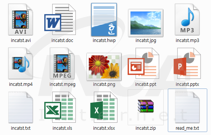Screen dimensions: 211x135
Task: Click the incatst.avi file name label
Action: (x=21, y=40)
